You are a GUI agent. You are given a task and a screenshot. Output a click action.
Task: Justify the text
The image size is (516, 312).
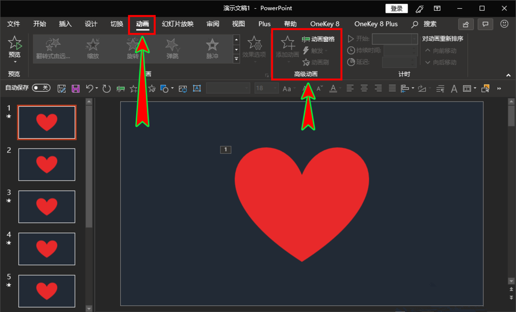click(392, 88)
